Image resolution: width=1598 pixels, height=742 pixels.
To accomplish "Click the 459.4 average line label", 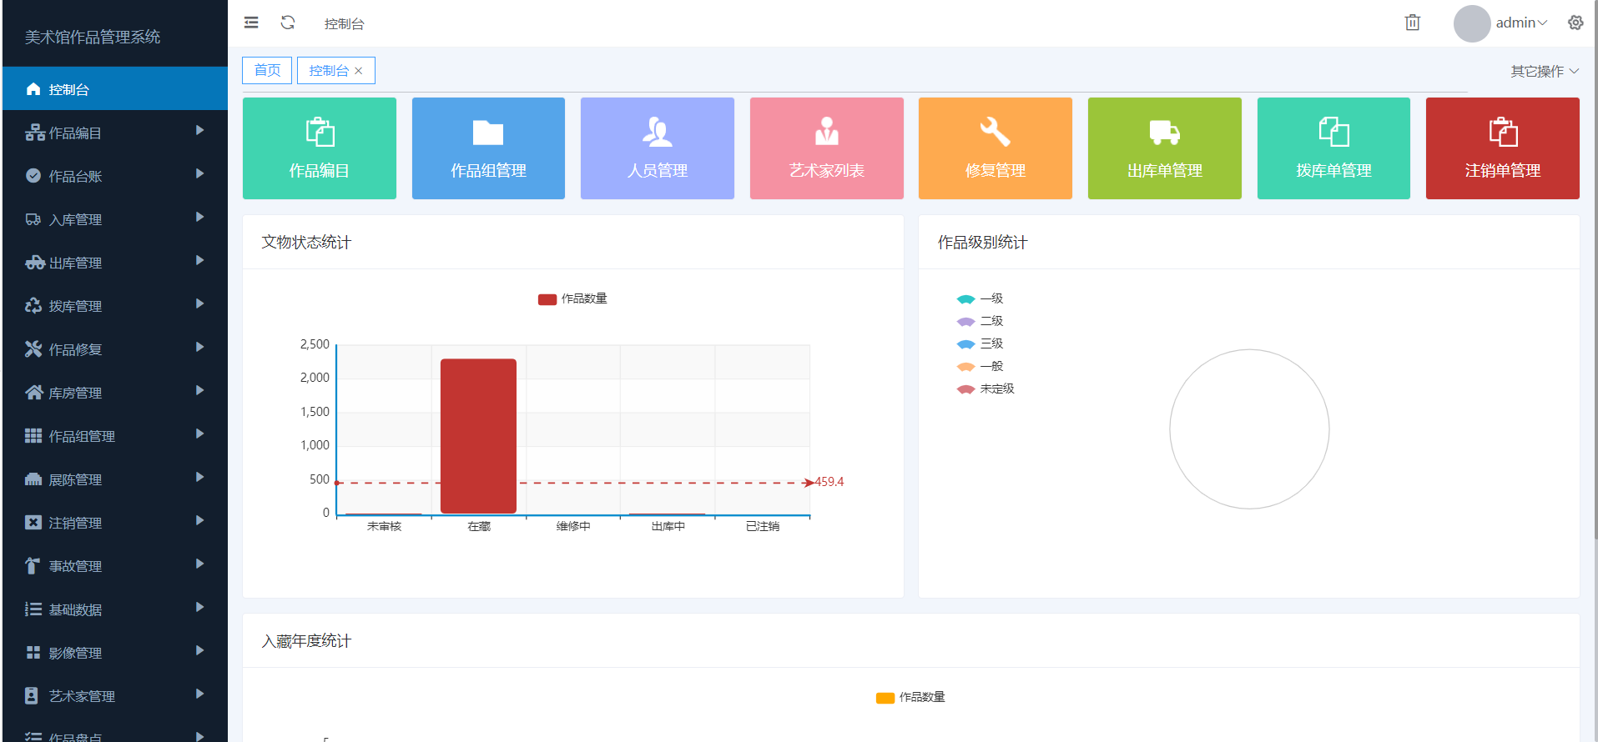I will [x=829, y=482].
